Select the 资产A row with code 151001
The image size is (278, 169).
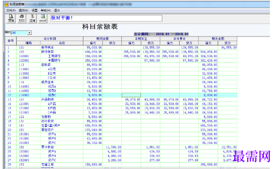[121, 134]
